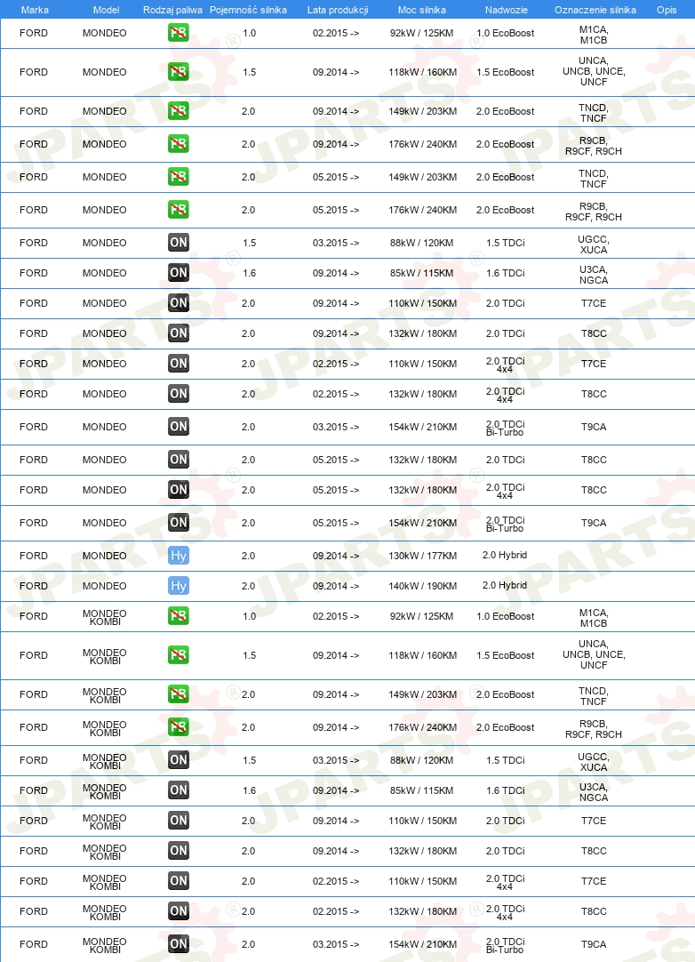Image resolution: width=695 pixels, height=962 pixels.
Task: Click '132kW / 180KM' in non-Kombi 02.2015 4x4 row
Action: click(423, 394)
